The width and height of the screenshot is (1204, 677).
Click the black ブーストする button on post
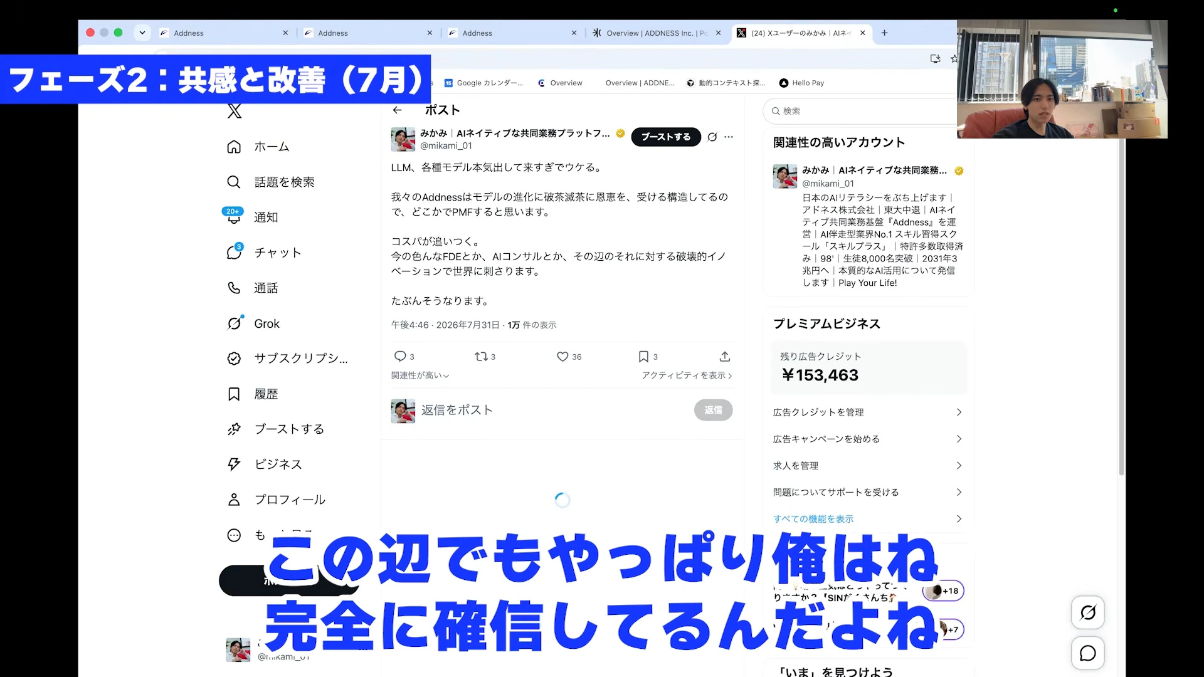pyautogui.click(x=666, y=137)
